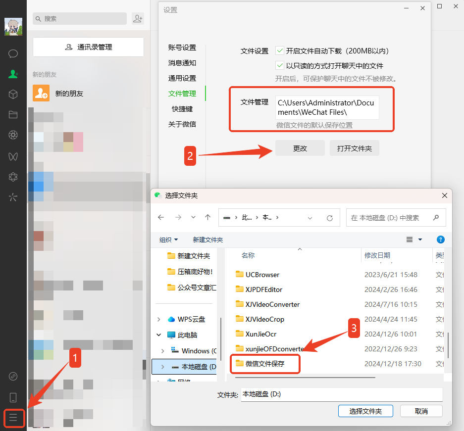Click the 打开文件夹 button
The image size is (464, 431).
click(355, 148)
